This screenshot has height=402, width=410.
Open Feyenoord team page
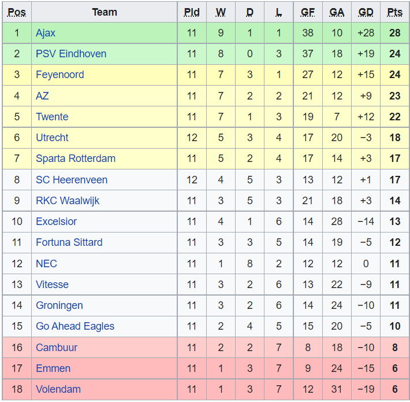tap(59, 75)
